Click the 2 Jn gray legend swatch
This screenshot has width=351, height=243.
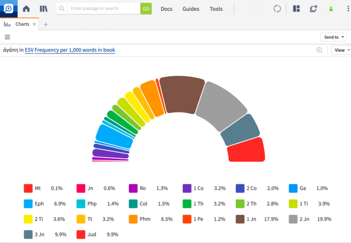(293, 219)
